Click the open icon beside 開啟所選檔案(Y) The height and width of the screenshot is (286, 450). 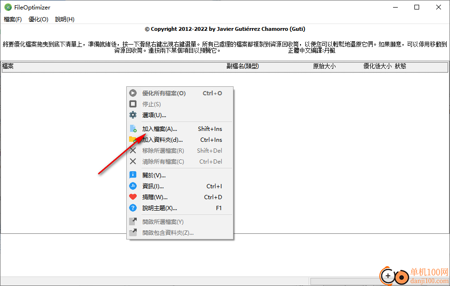(x=133, y=221)
